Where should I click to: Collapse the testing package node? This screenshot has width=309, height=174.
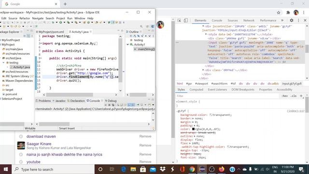coord(3,62)
